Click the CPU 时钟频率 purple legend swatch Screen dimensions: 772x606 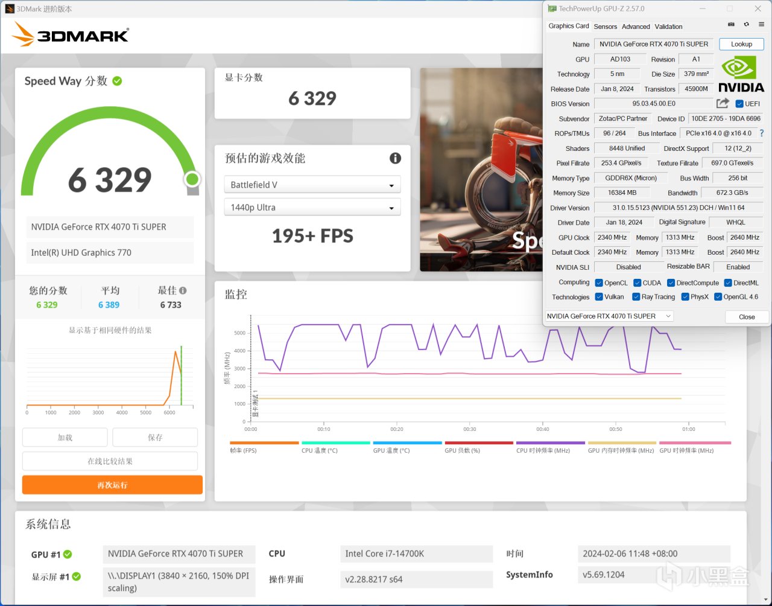[551, 443]
